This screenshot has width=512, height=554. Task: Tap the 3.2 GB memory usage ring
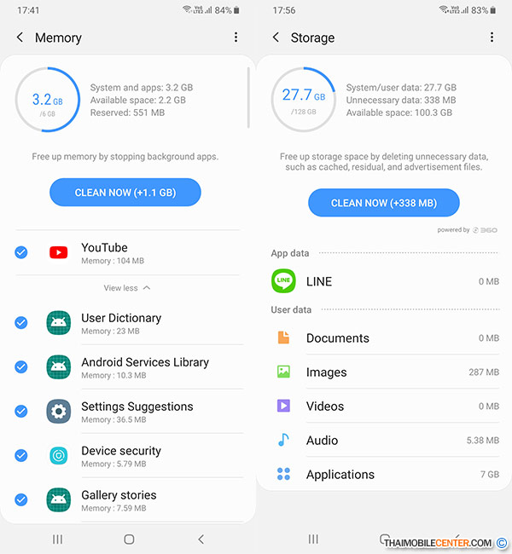49,101
